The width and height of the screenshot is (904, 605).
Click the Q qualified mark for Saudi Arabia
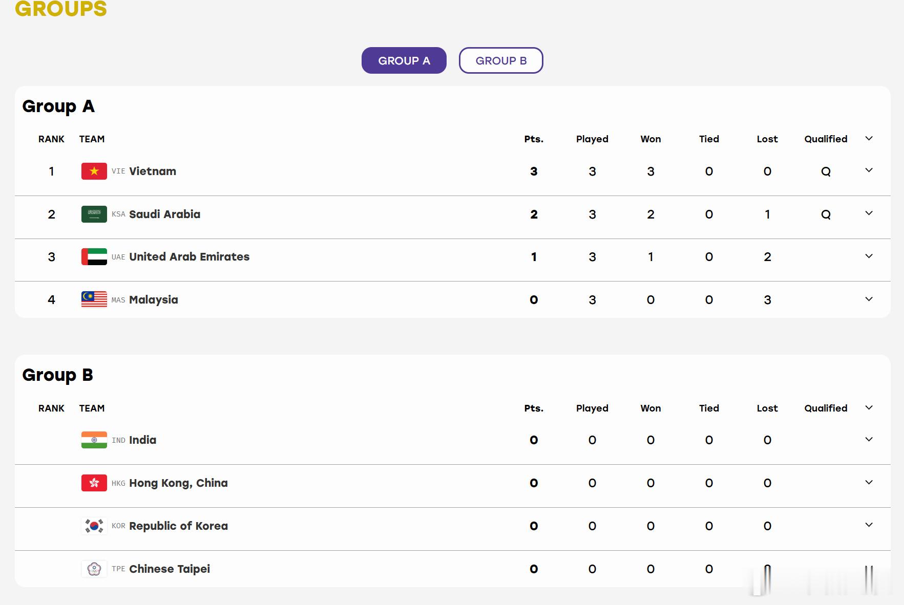(x=826, y=214)
